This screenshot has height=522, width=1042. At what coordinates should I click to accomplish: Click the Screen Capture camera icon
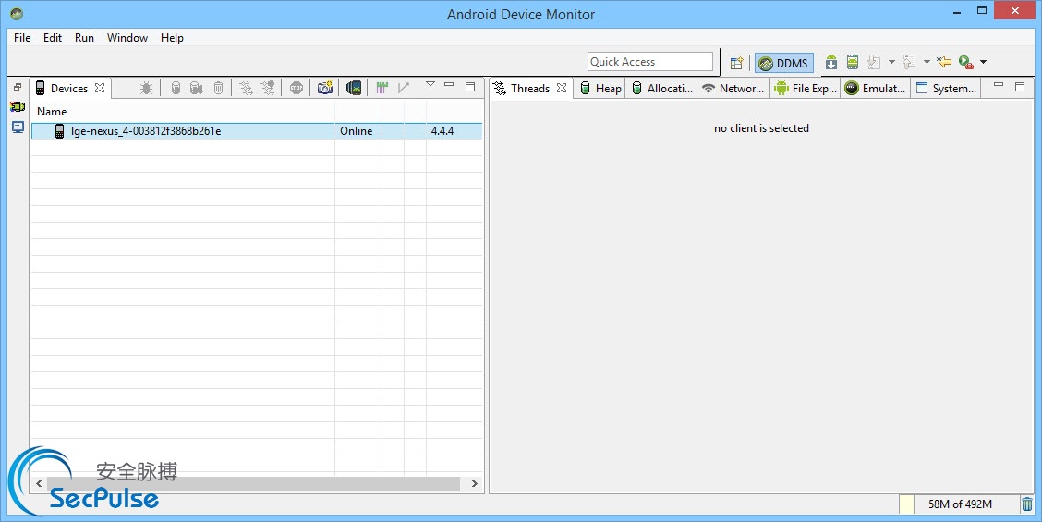coord(325,88)
